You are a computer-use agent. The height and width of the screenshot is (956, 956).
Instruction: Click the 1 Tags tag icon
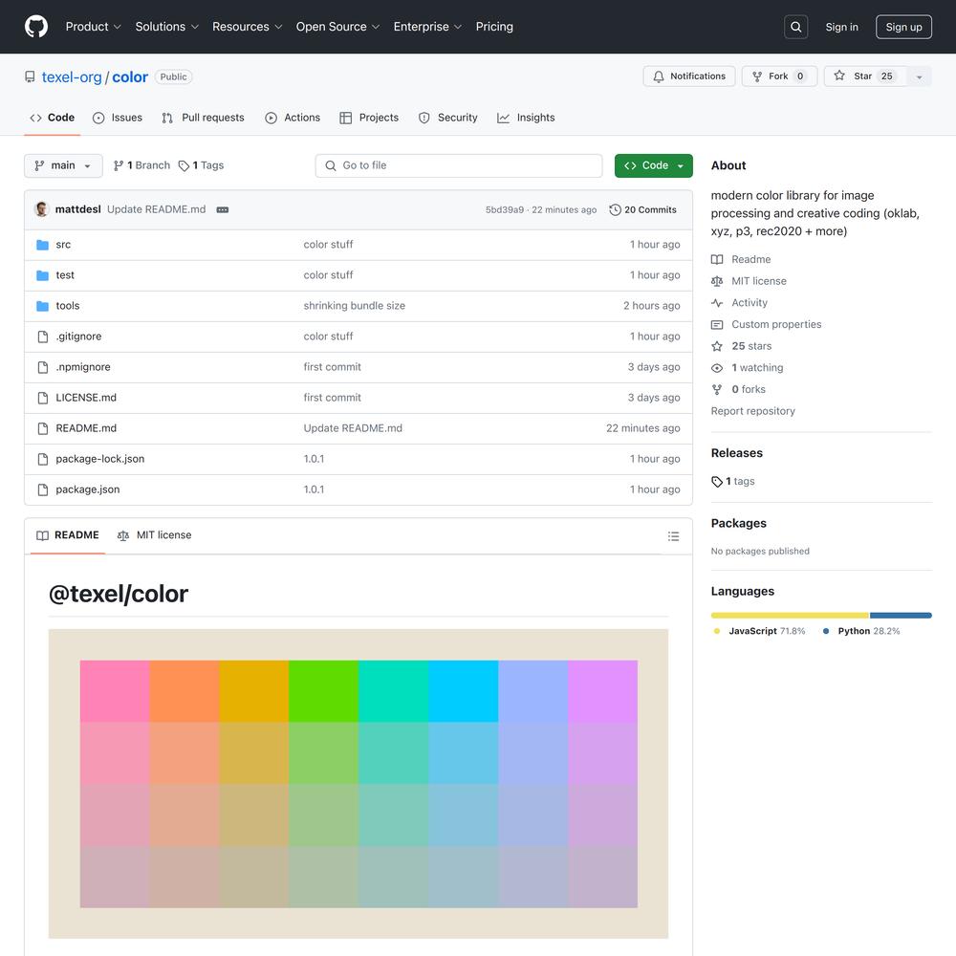pyautogui.click(x=184, y=166)
